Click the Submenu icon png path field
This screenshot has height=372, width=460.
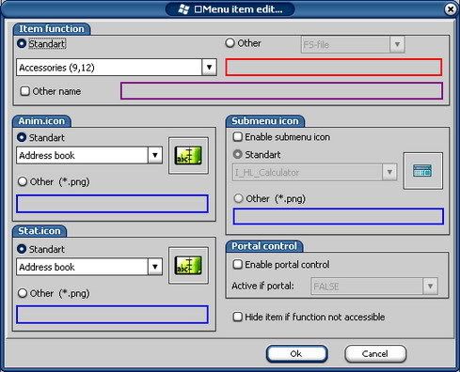[339, 216]
